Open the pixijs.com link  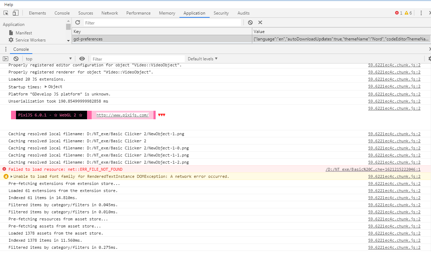(123, 115)
